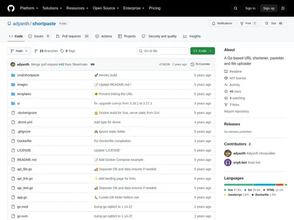Click the ui folder icon
This screenshot has height=220, width=294.
click(x=13, y=103)
